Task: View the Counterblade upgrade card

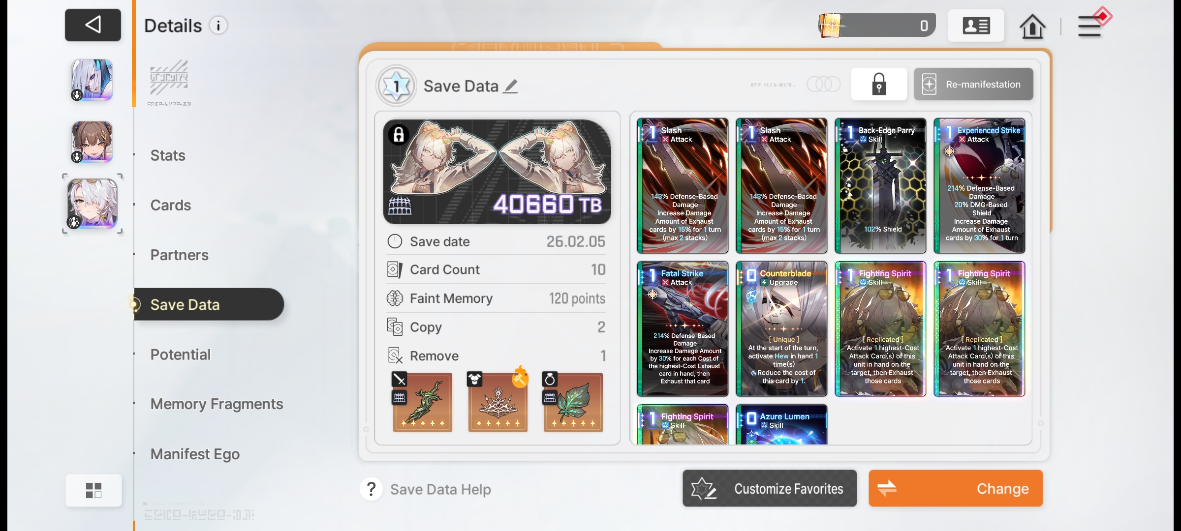Action: point(781,329)
